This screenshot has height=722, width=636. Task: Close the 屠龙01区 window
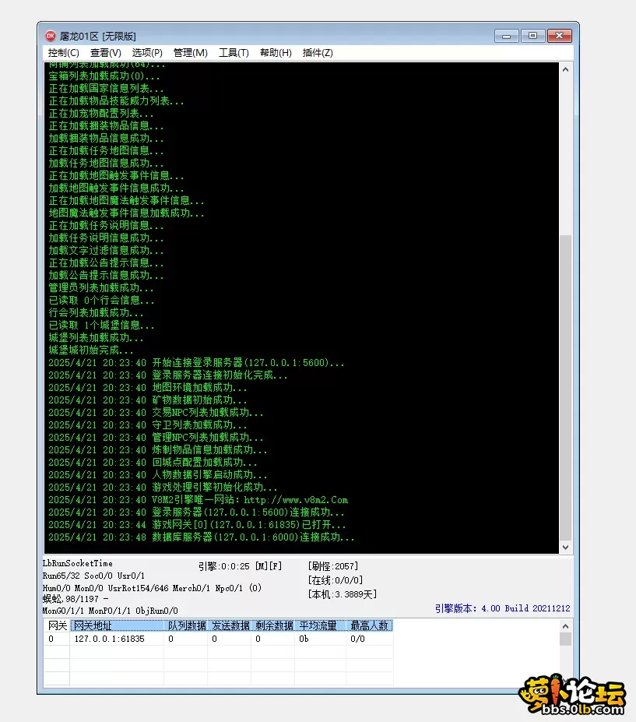[x=559, y=36]
